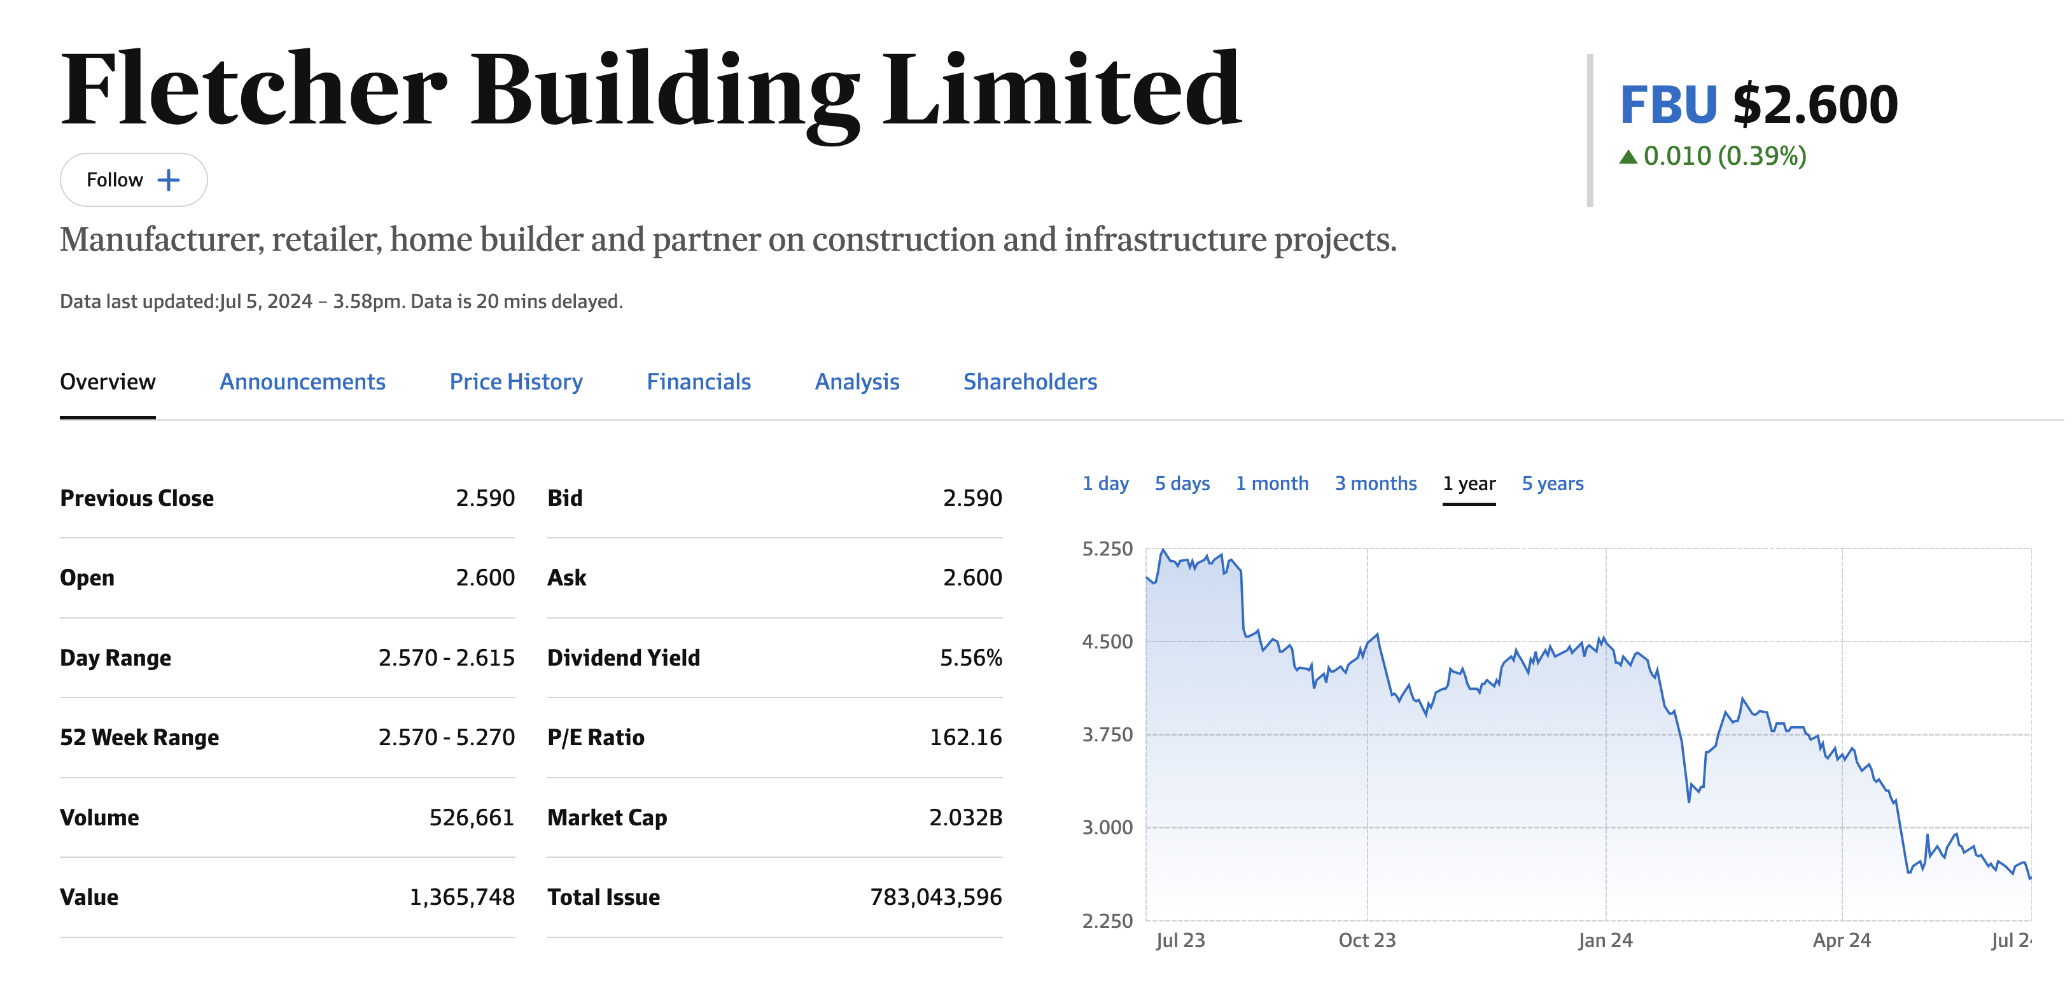Viewport: 2072px width, 1008px height.
Task: Click the Dividend Yield label
Action: click(x=624, y=658)
